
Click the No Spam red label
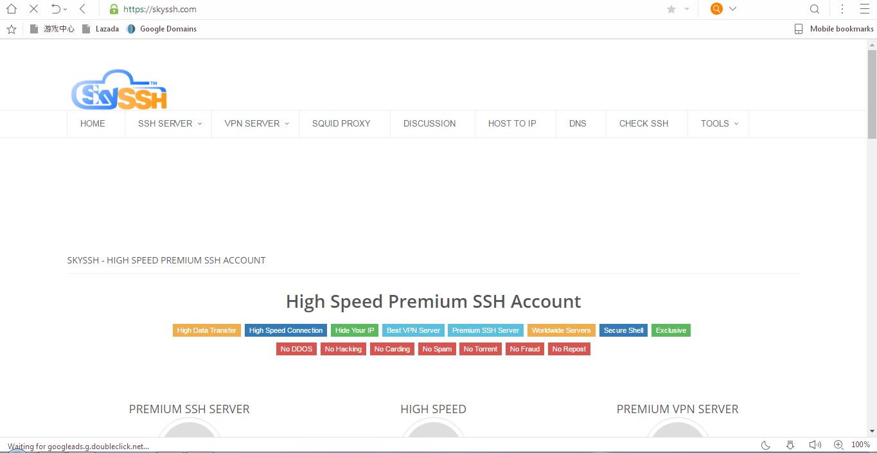coord(437,349)
